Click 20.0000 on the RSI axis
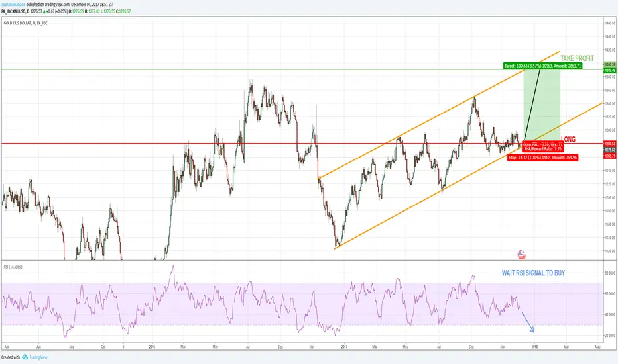The height and width of the screenshot is (364, 618). coord(610,336)
